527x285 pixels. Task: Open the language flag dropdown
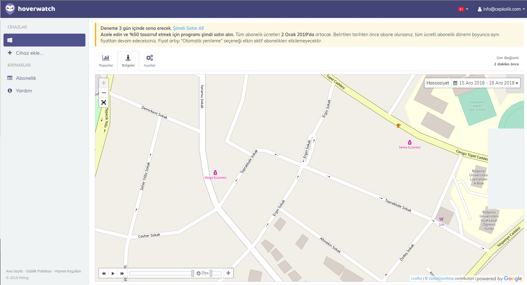463,9
